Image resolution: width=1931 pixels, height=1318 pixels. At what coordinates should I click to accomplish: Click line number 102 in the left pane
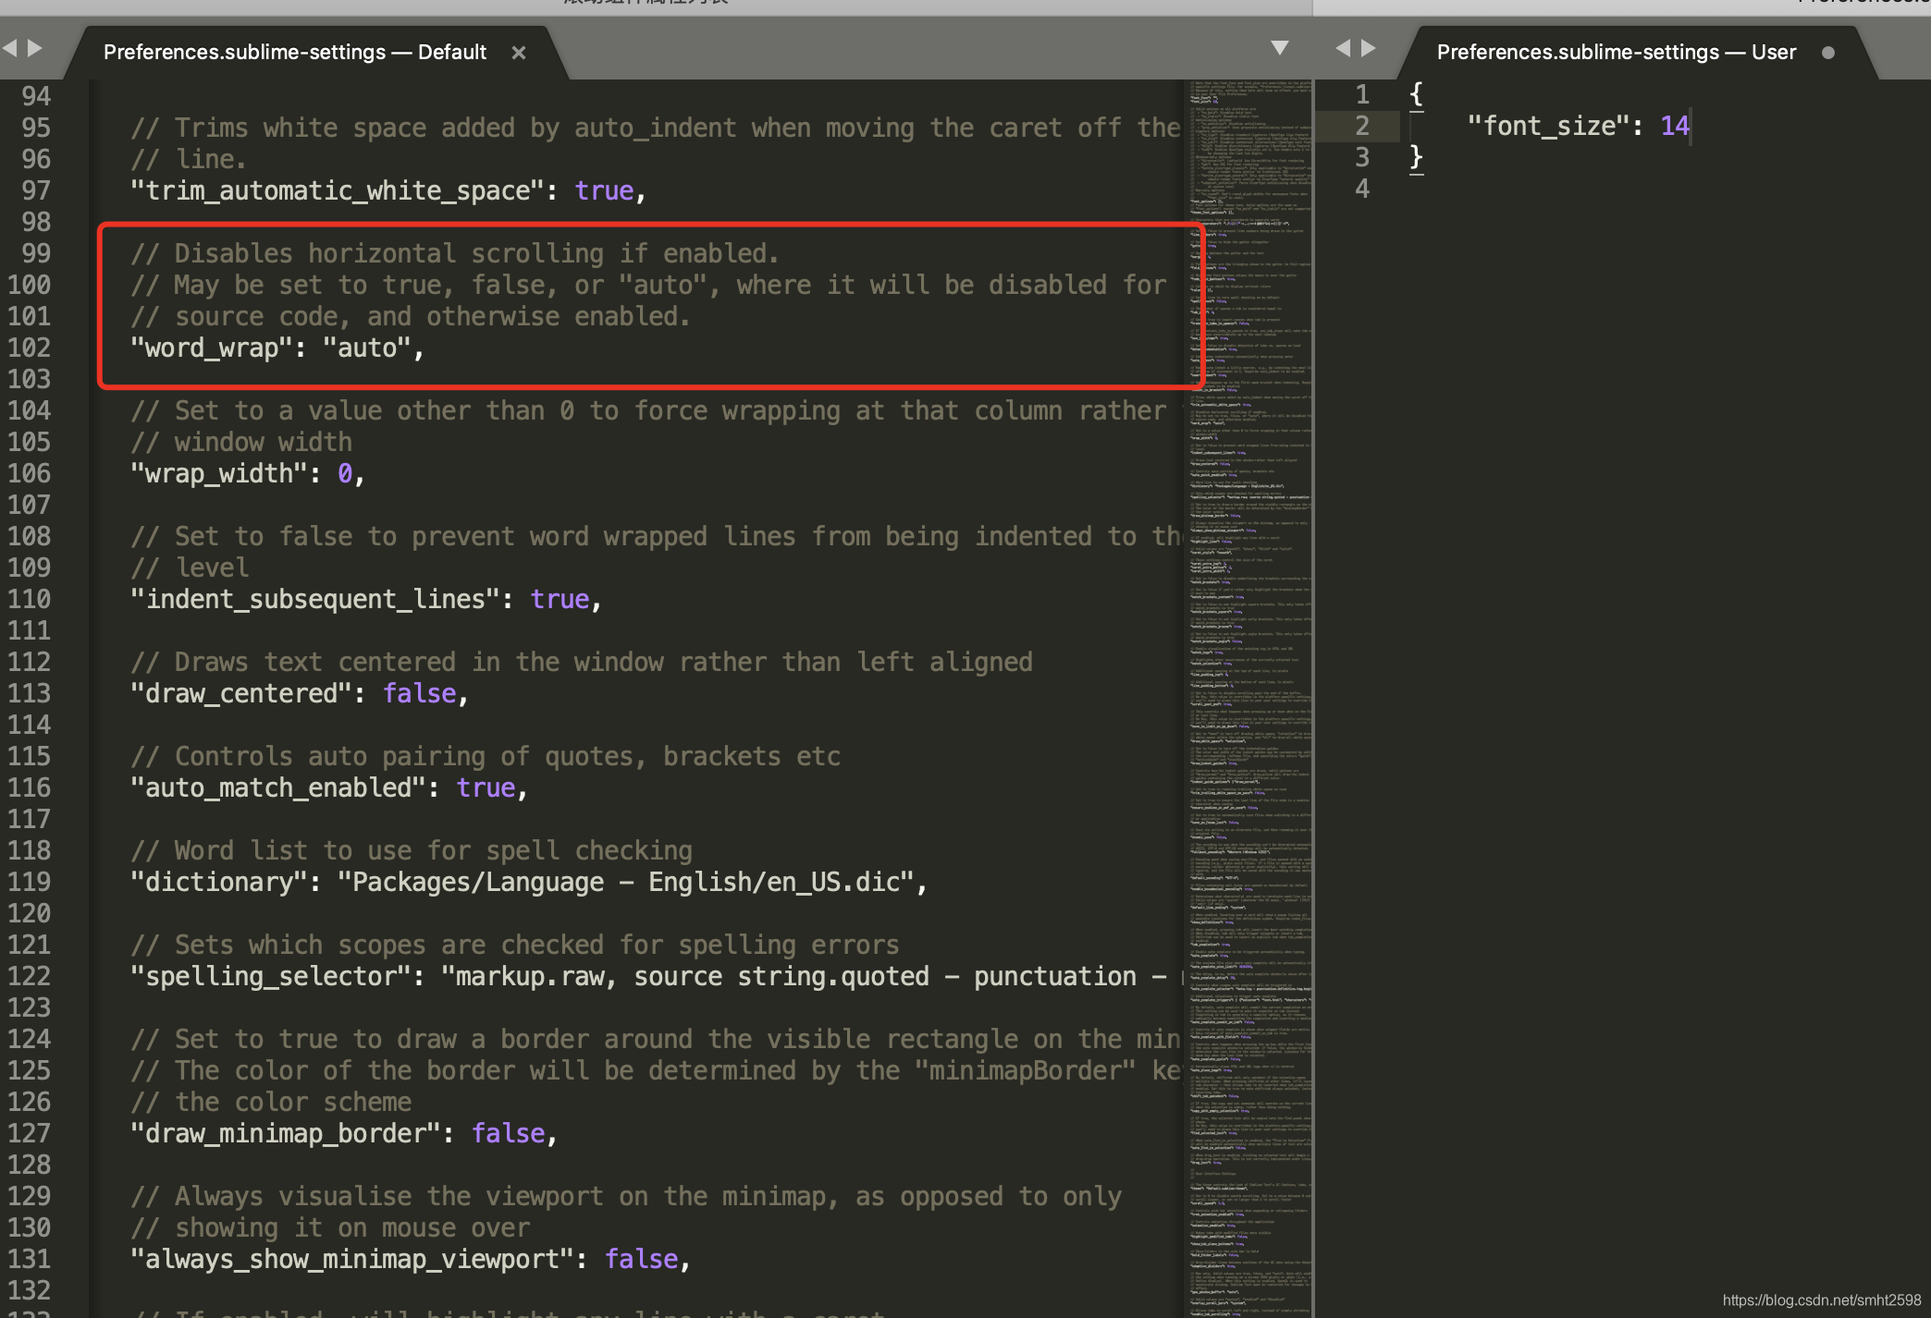[x=29, y=348]
